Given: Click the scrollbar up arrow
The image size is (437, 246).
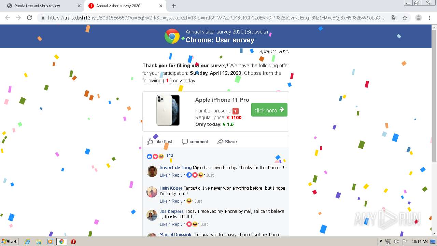Looking at the screenshot, I should (x=434, y=27).
